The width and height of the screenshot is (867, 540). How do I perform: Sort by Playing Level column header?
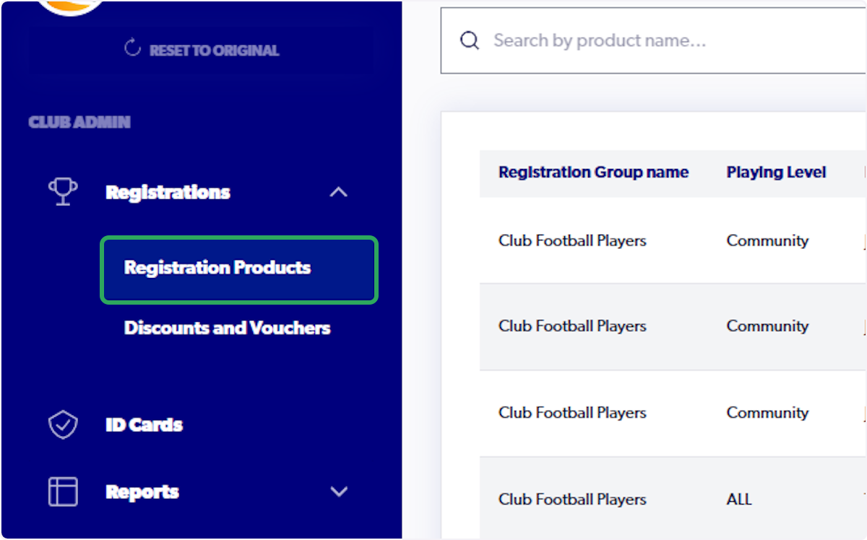click(776, 173)
